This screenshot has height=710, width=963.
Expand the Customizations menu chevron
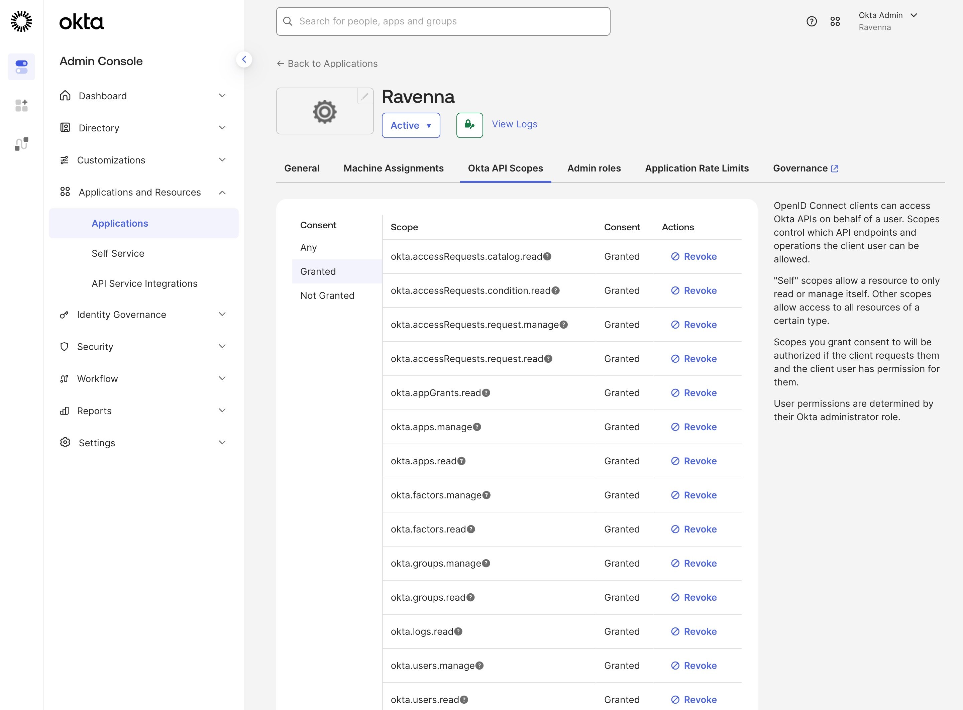click(222, 160)
